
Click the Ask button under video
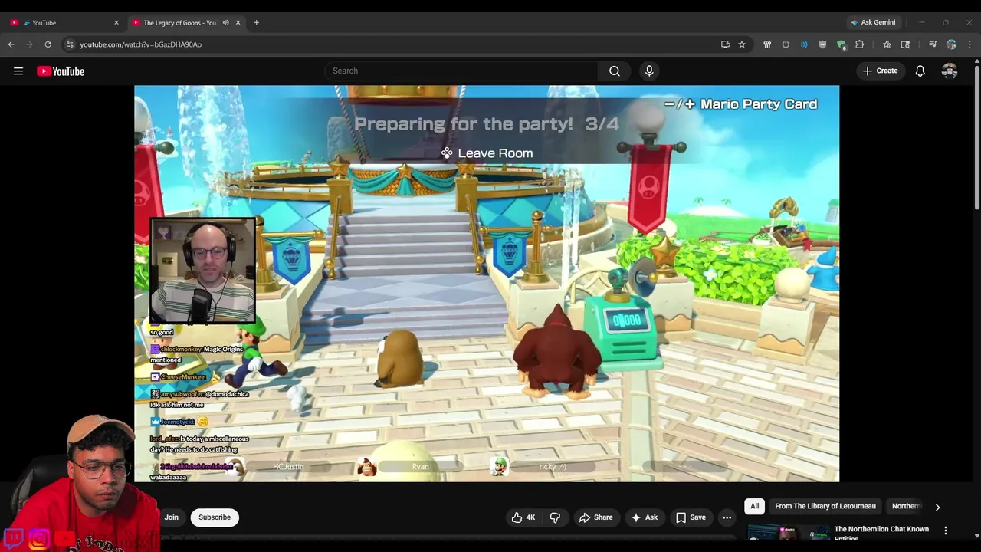pos(644,517)
